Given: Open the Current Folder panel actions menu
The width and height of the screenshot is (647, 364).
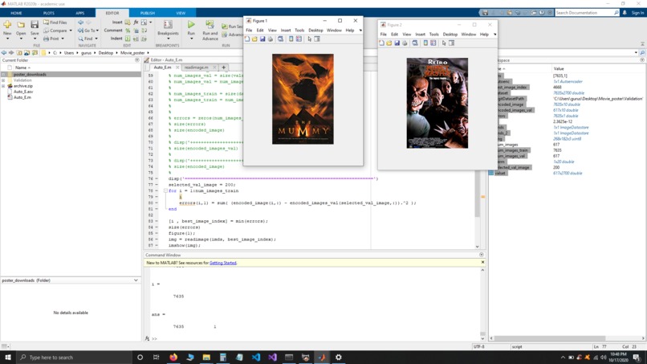Looking at the screenshot, I should click(137, 60).
